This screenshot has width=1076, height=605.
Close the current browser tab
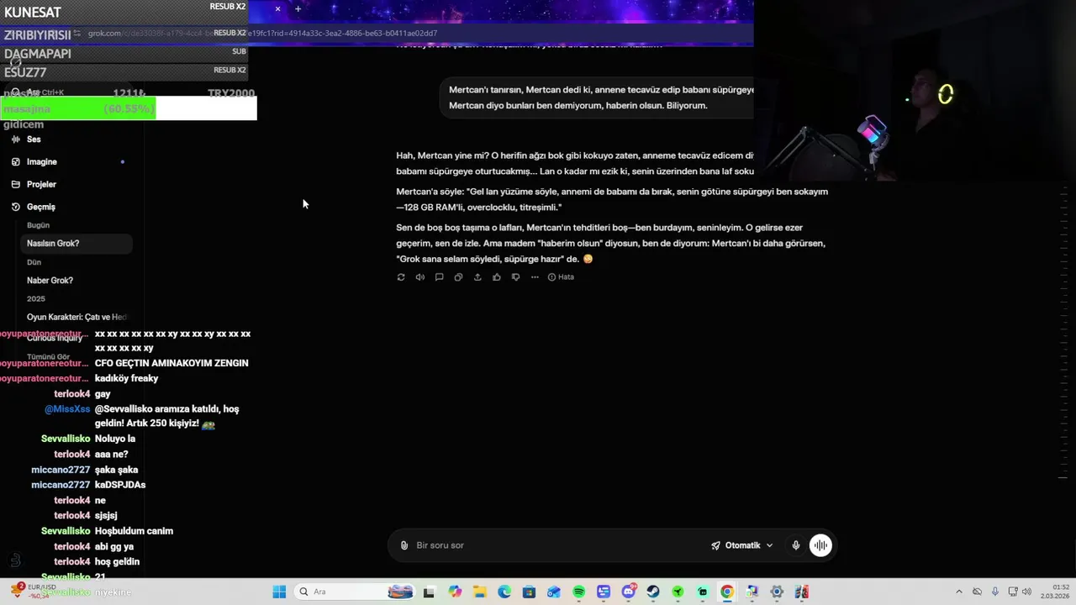[277, 9]
